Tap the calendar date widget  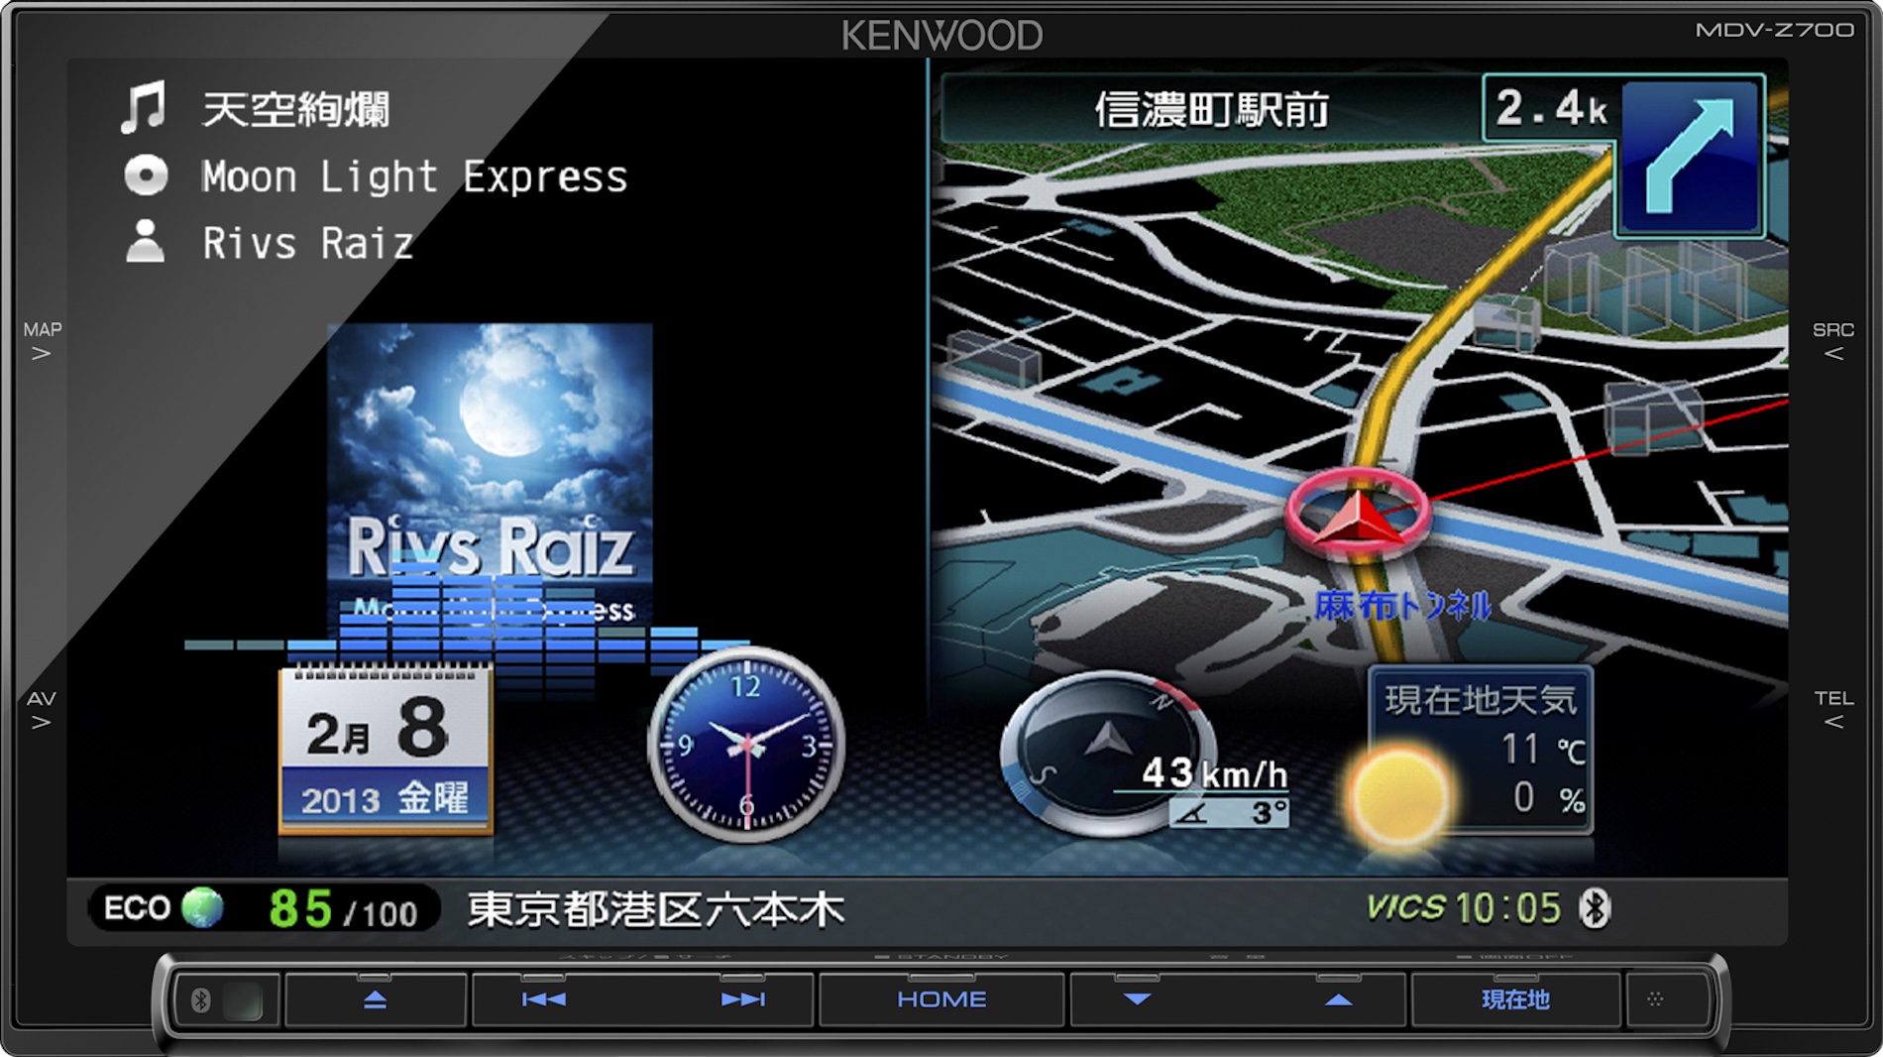click(387, 751)
